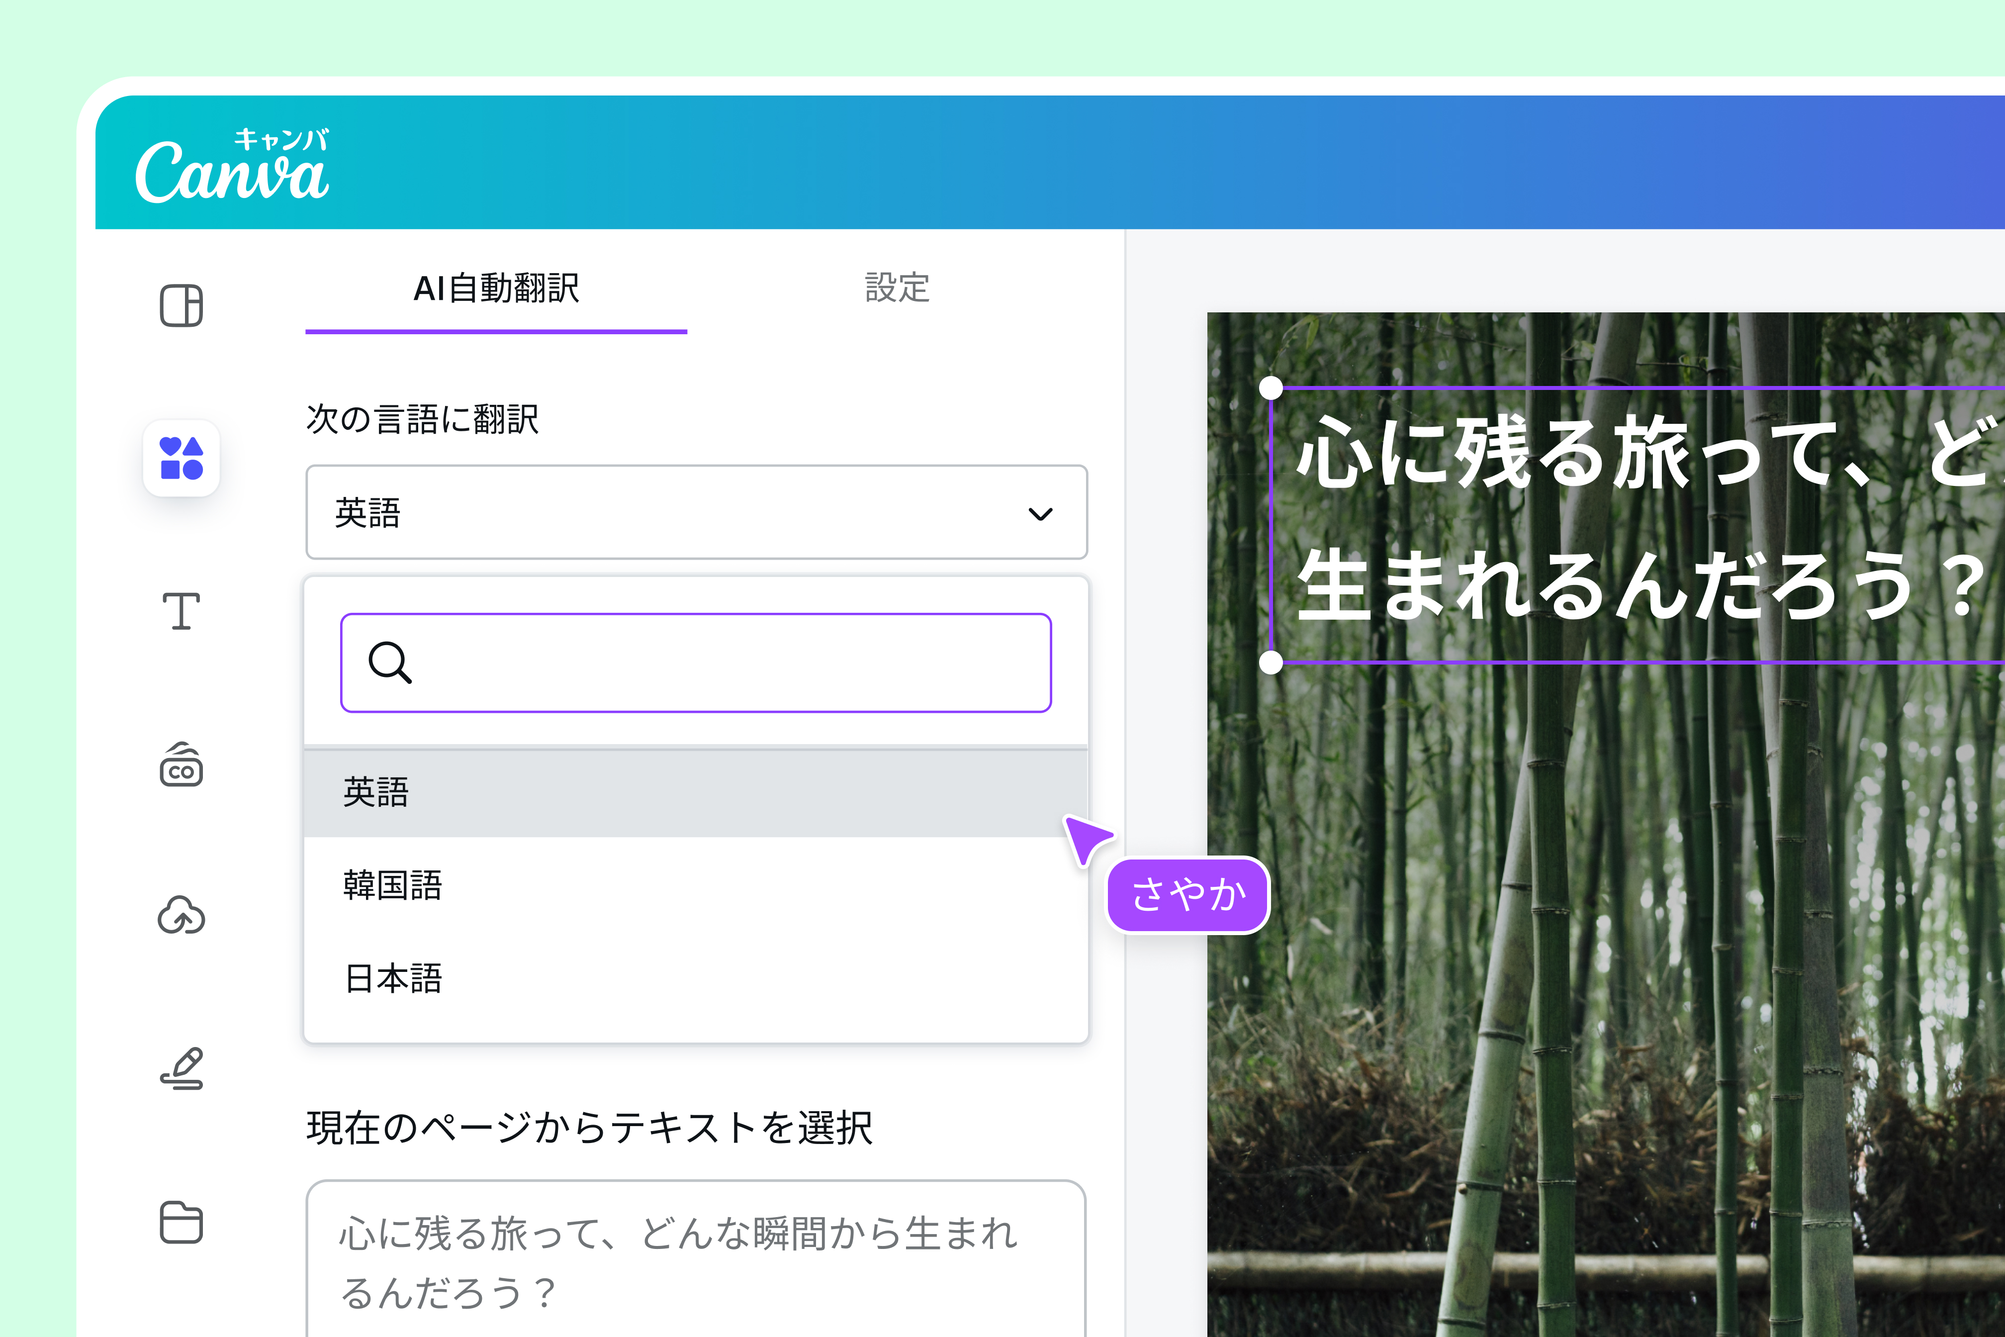
Task: Open the Projects folder sidebar icon
Action: coord(182,1222)
